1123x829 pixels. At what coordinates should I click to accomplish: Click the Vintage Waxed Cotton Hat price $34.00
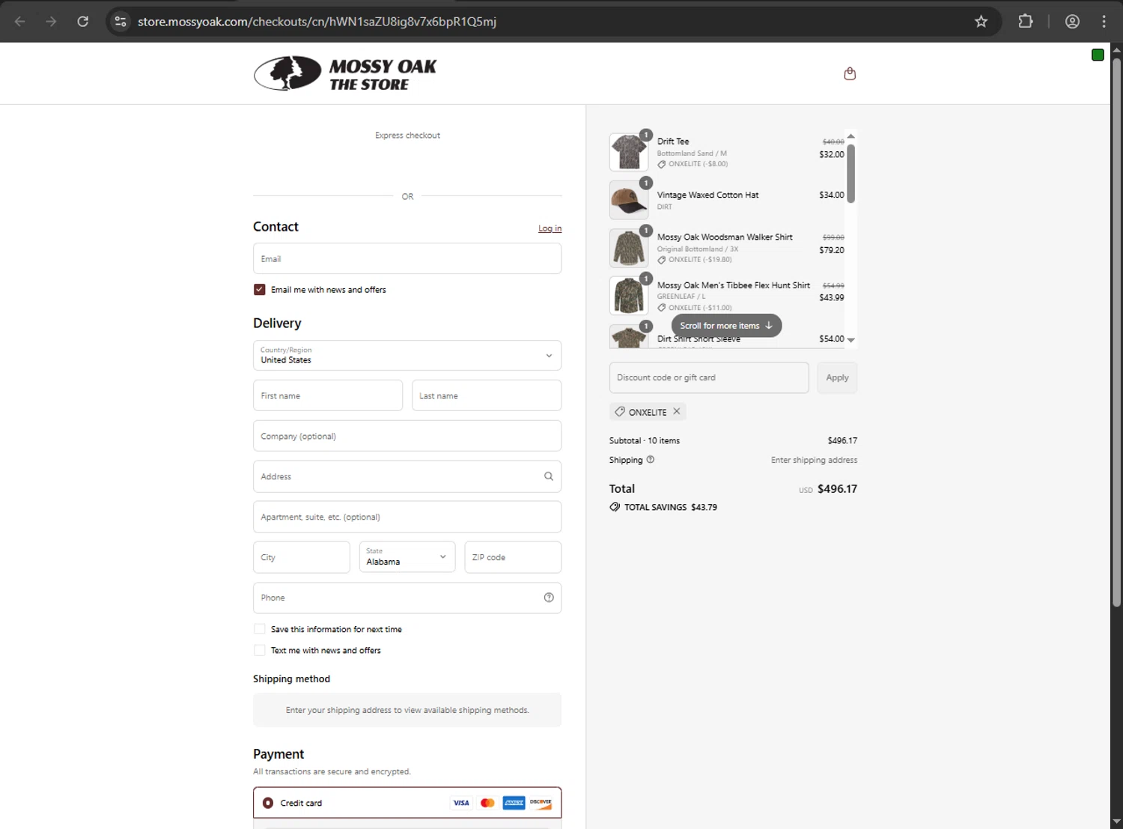pyautogui.click(x=832, y=195)
